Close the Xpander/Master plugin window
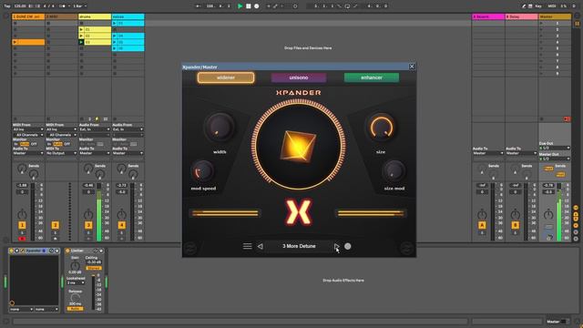The width and height of the screenshot is (583, 328). pos(412,67)
